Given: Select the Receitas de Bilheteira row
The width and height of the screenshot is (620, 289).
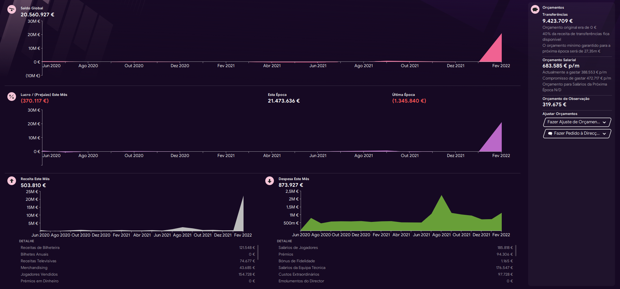Looking at the screenshot, I should [x=138, y=248].
